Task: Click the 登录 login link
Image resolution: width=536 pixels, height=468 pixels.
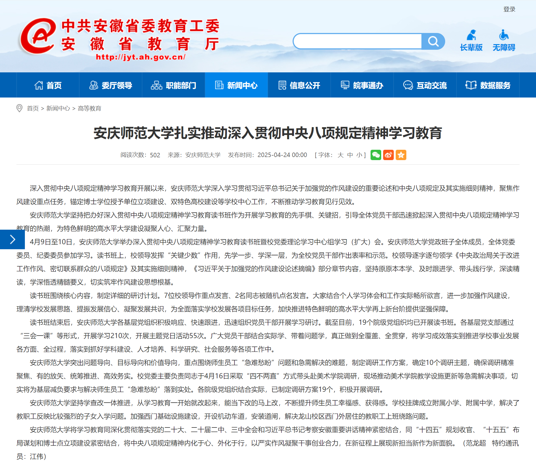Action: [509, 9]
